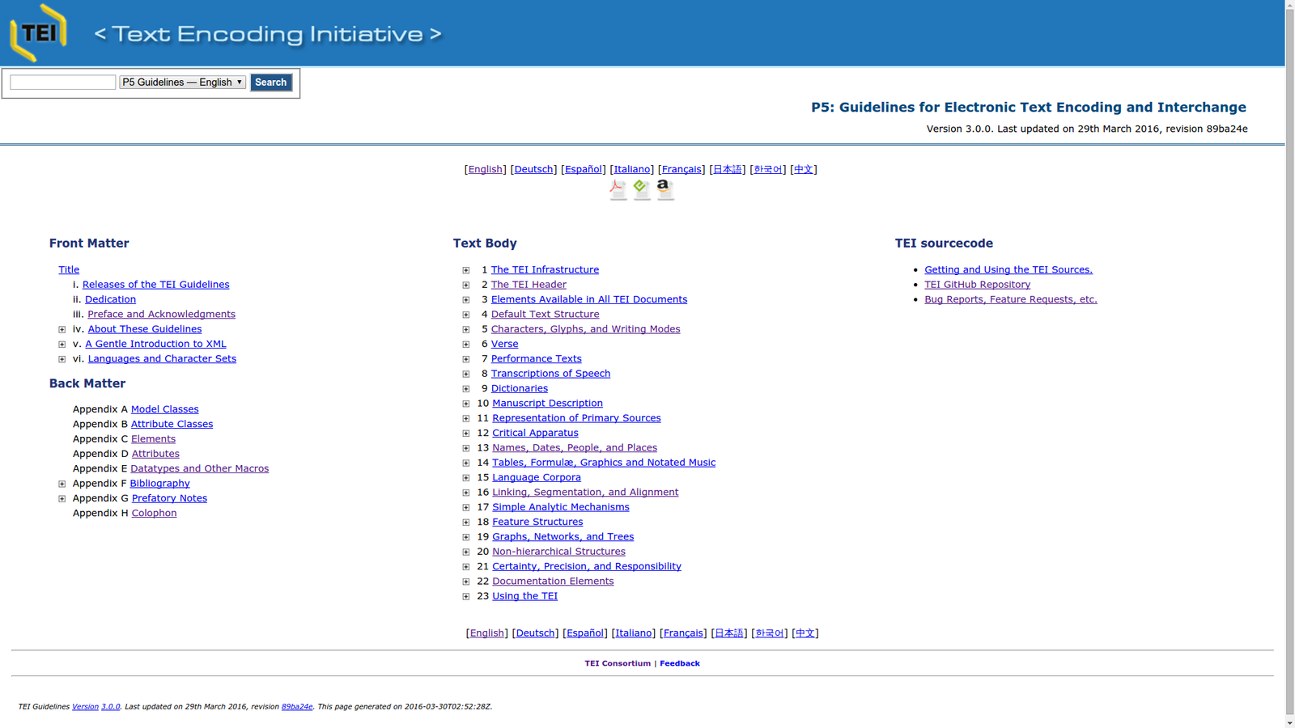Select English in the bottom language bar
The width and height of the screenshot is (1295, 728).
click(x=486, y=633)
